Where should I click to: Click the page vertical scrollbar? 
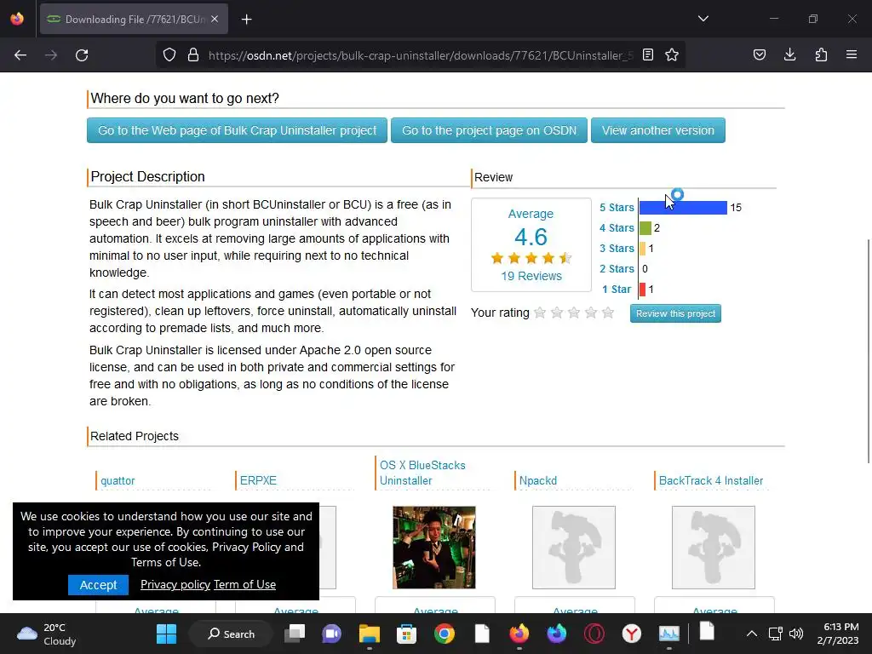pos(869,350)
